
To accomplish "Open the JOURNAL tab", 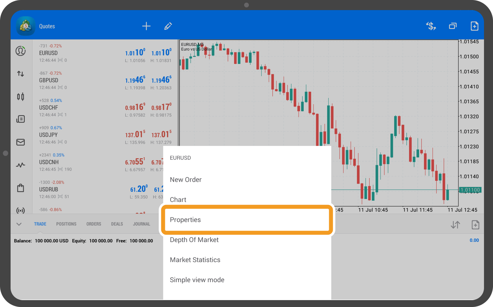I will [141, 224].
